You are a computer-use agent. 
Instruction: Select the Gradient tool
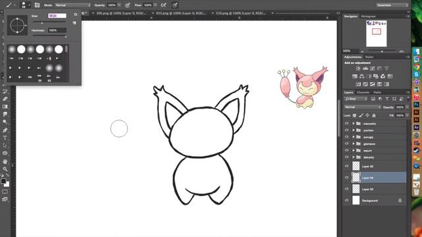pos(5,107)
